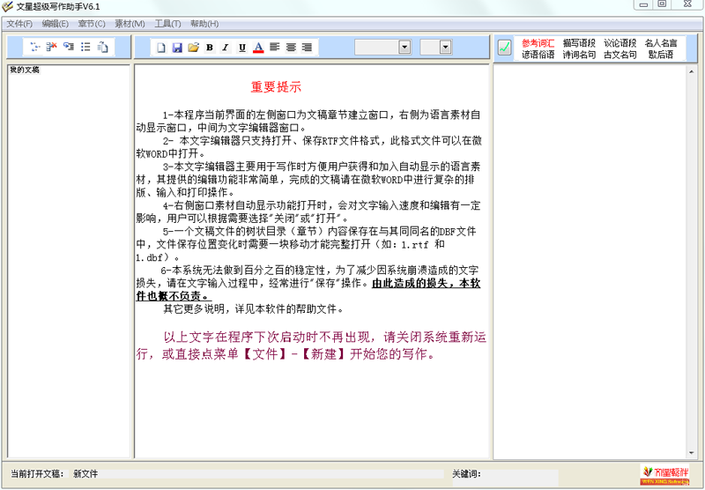Click the delete chapter icon with red X
The image size is (705, 490).
51,48
